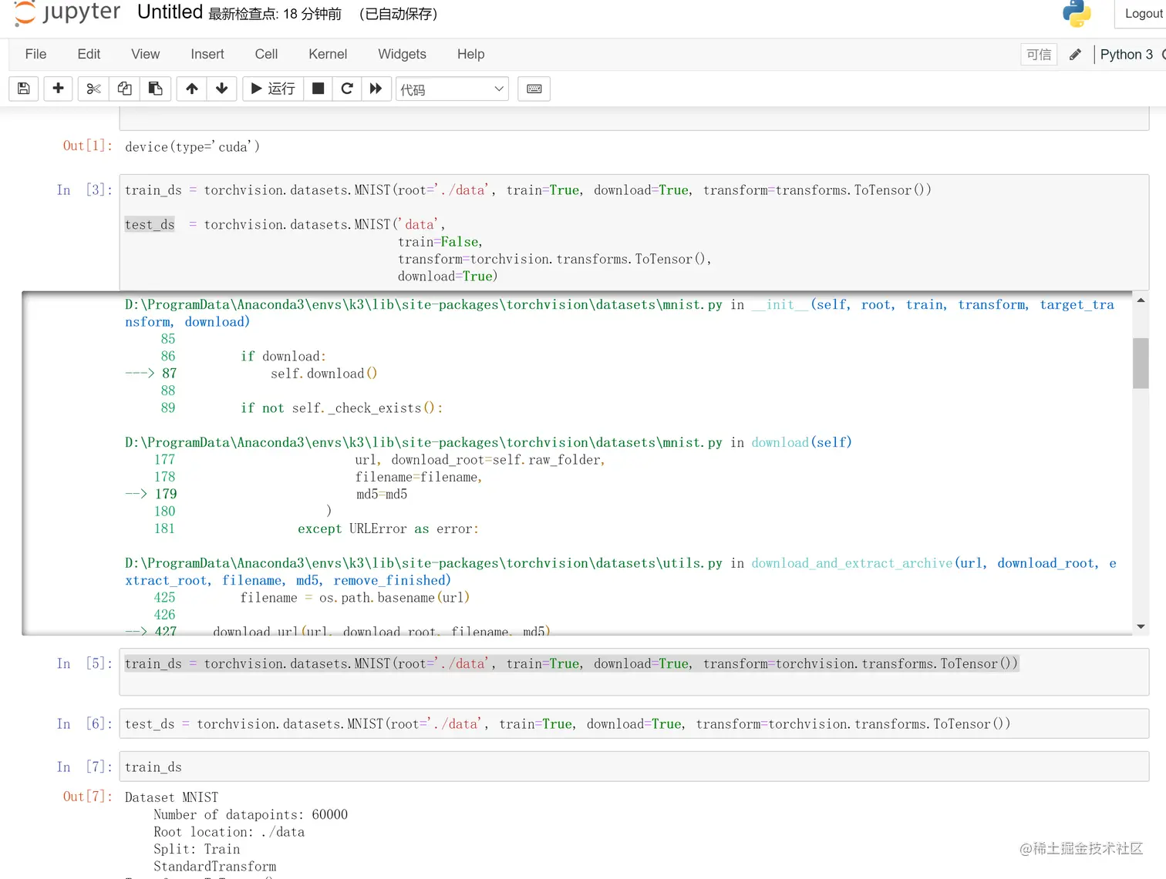Click the Out[7] prompt label
The width and height of the screenshot is (1166, 879).
[88, 797]
